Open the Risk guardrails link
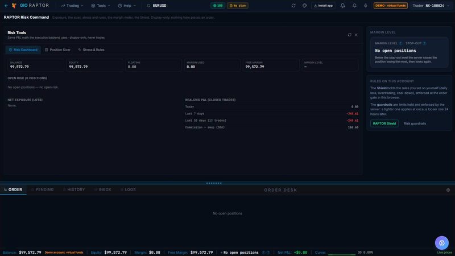This screenshot has height=256, width=455. pos(415,123)
